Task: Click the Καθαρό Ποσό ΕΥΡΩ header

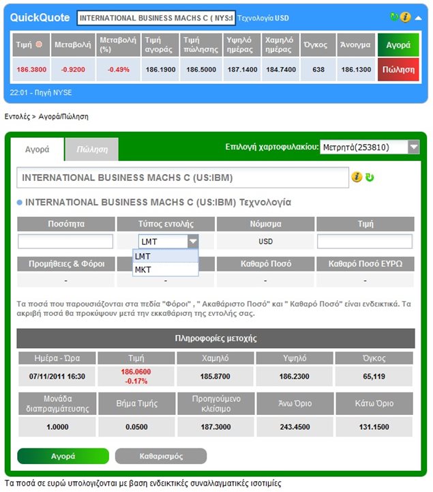Action: [x=365, y=263]
